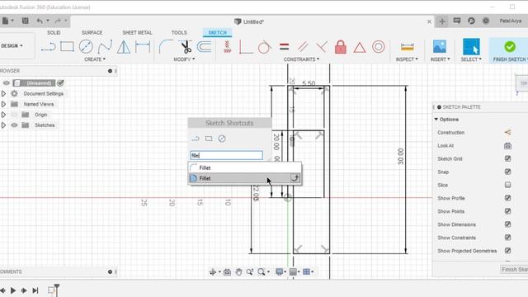Select the Spline tool
Image resolution: width=528 pixels, height=297 pixels.
105,47
